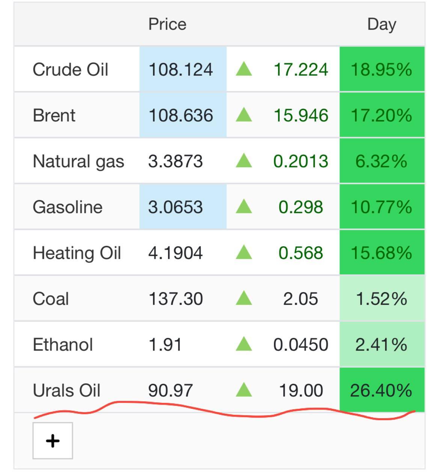Viewport: 439px width, 475px height.
Task: Click the up arrow in Heating Oil row
Action: coord(244,253)
